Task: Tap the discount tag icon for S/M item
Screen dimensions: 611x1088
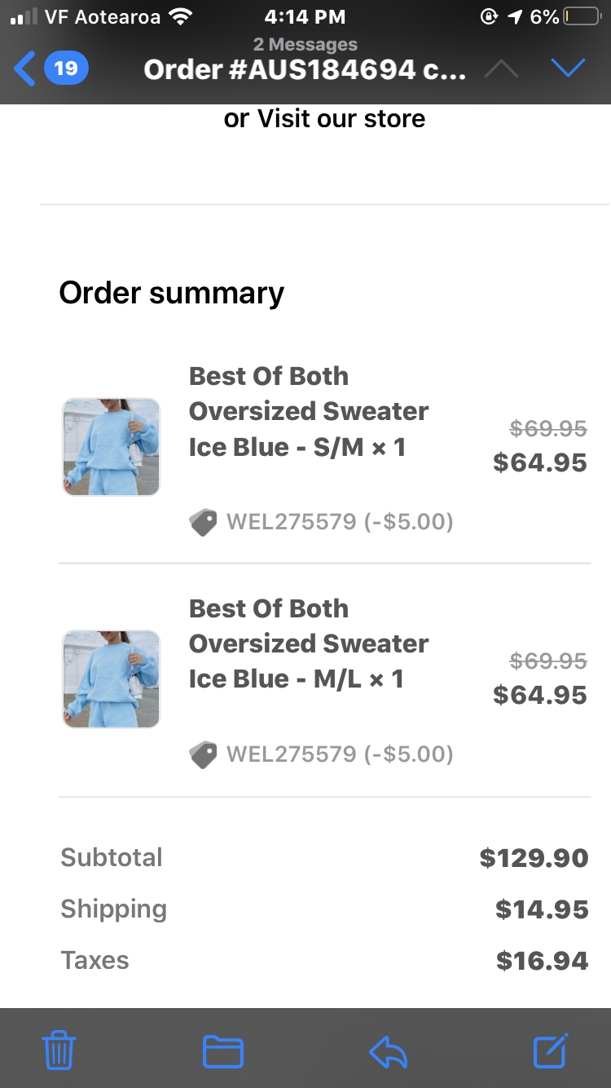Action: [x=204, y=522]
